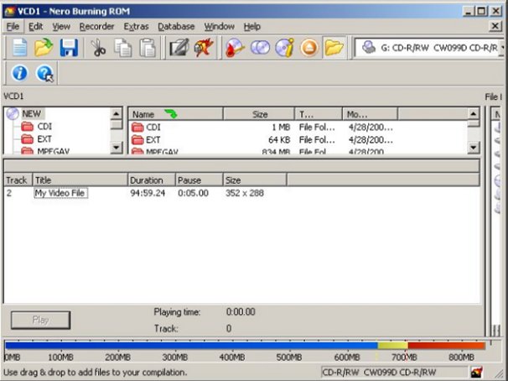Save compilation with the floppy disk icon

pyautogui.click(x=69, y=48)
